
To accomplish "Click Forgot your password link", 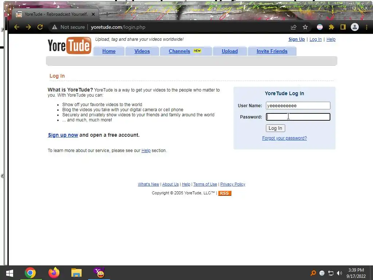I will click(284, 138).
